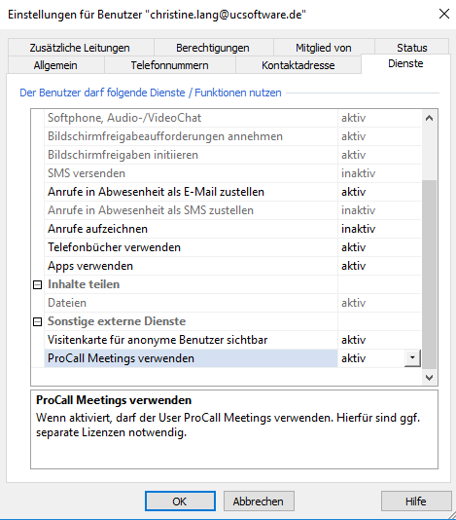456x520 pixels.
Task: Close the user settings dialog
Action: pyautogui.click(x=443, y=14)
